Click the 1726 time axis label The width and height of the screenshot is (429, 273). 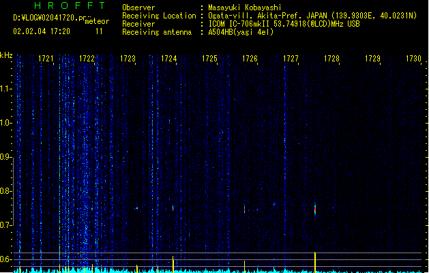pyautogui.click(x=250, y=59)
